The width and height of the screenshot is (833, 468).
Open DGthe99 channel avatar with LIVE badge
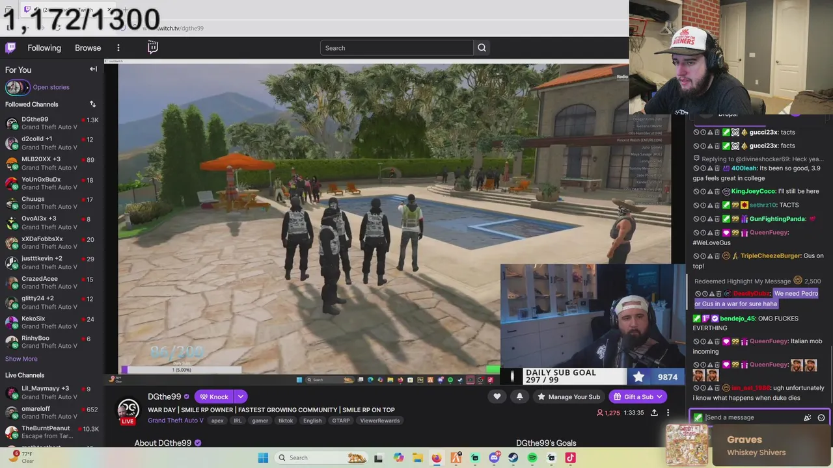[x=128, y=411]
